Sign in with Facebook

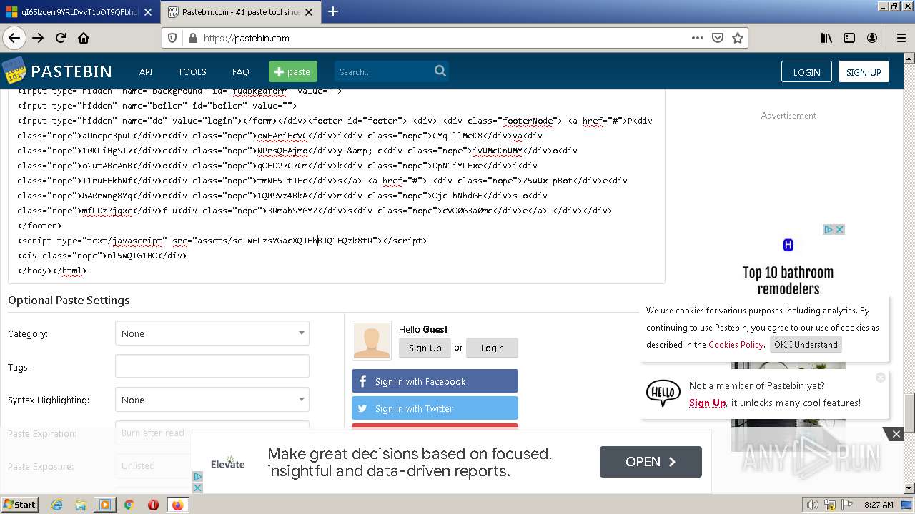point(435,381)
